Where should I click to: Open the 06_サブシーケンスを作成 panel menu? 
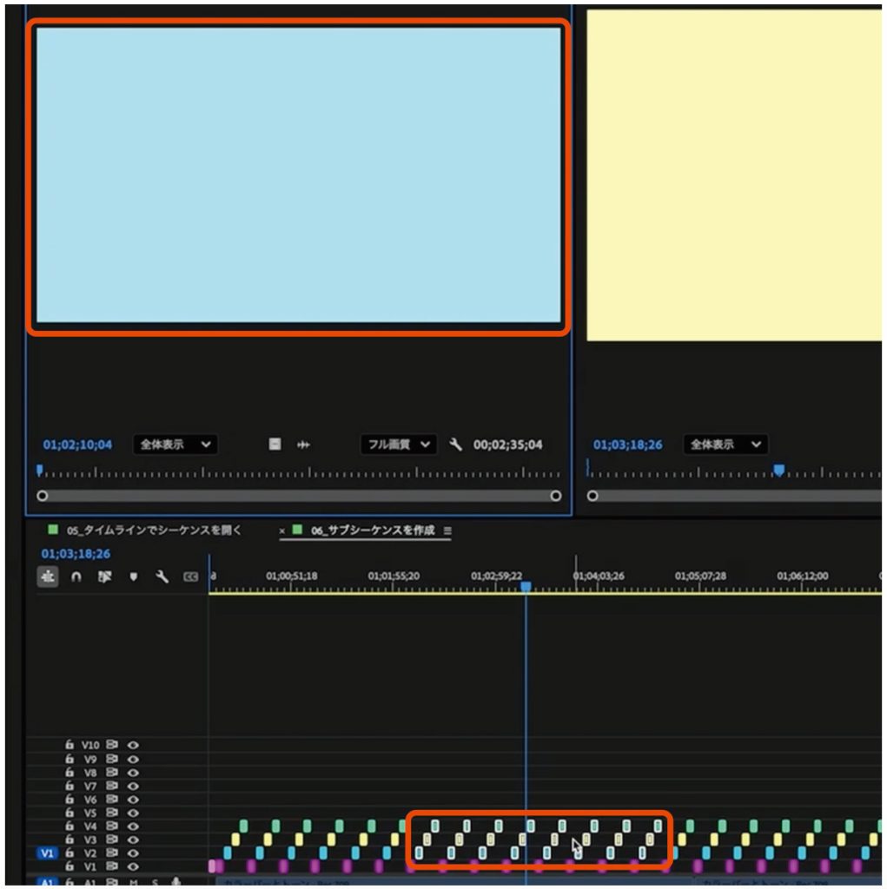pos(447,530)
